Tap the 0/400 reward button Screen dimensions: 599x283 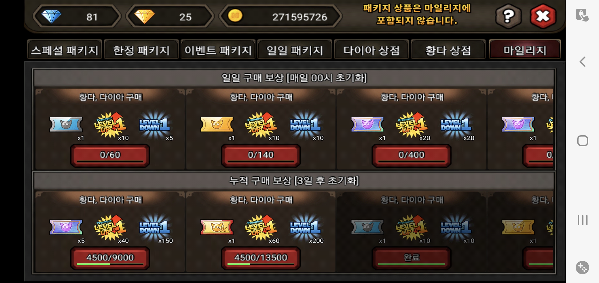pyautogui.click(x=411, y=155)
